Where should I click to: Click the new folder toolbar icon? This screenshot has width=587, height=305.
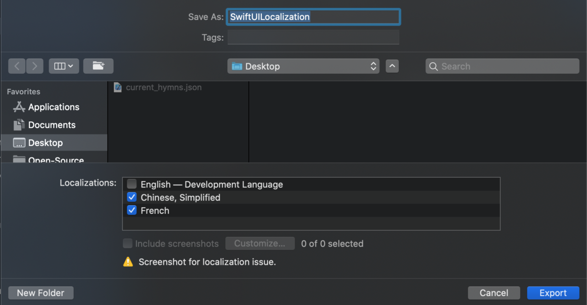point(98,66)
